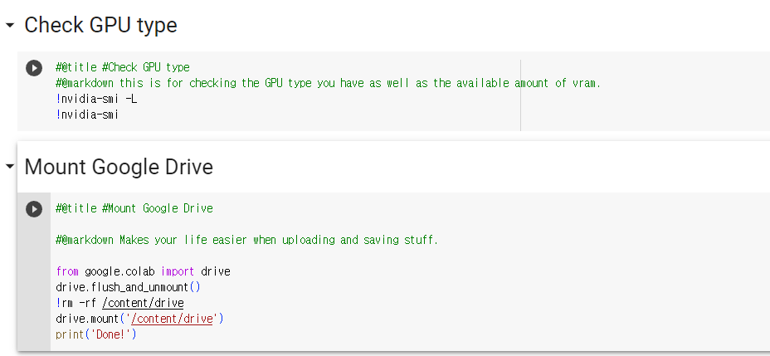Click the '#@markdown this is for checking' line
This screenshot has width=770, height=356.
tap(329, 83)
